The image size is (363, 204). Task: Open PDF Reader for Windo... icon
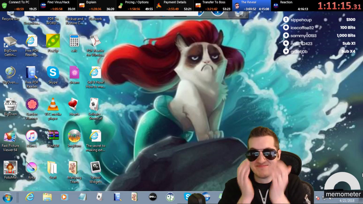(96, 45)
